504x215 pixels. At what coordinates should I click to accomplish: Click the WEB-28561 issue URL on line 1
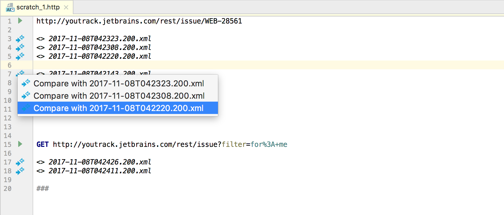click(x=139, y=21)
